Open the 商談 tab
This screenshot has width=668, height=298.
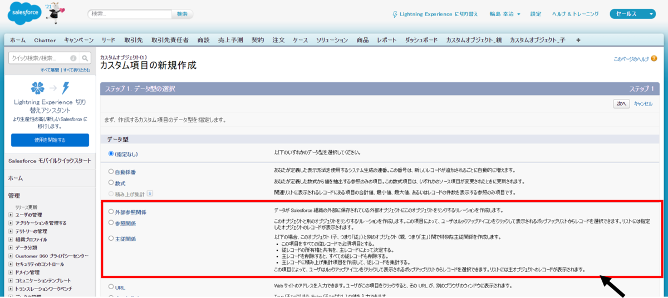point(203,40)
